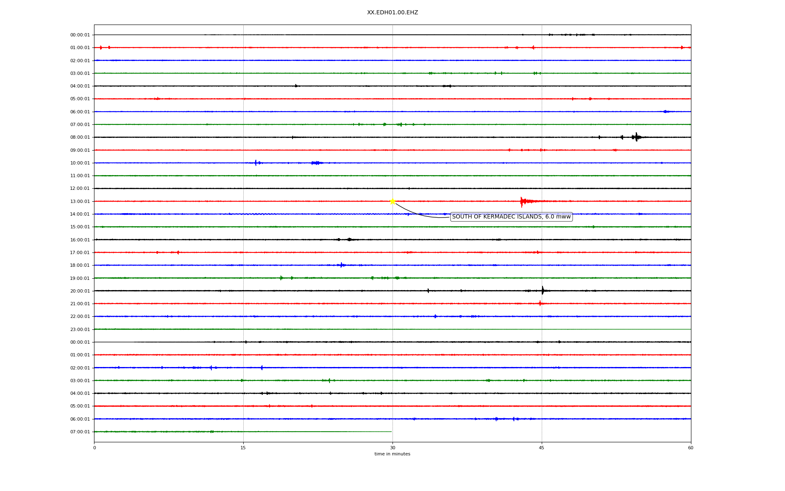Viewport: 785px width, 491px height.
Task: Click the 18:00:01 row time label
Action: coord(80,265)
